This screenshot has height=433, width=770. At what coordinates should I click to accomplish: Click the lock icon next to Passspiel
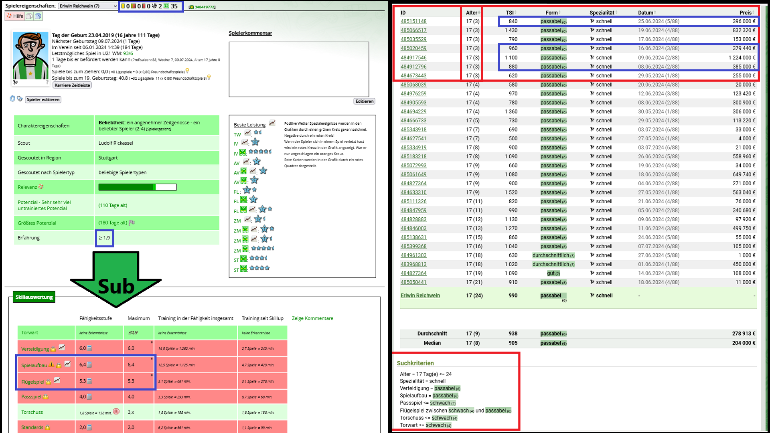[46, 397]
